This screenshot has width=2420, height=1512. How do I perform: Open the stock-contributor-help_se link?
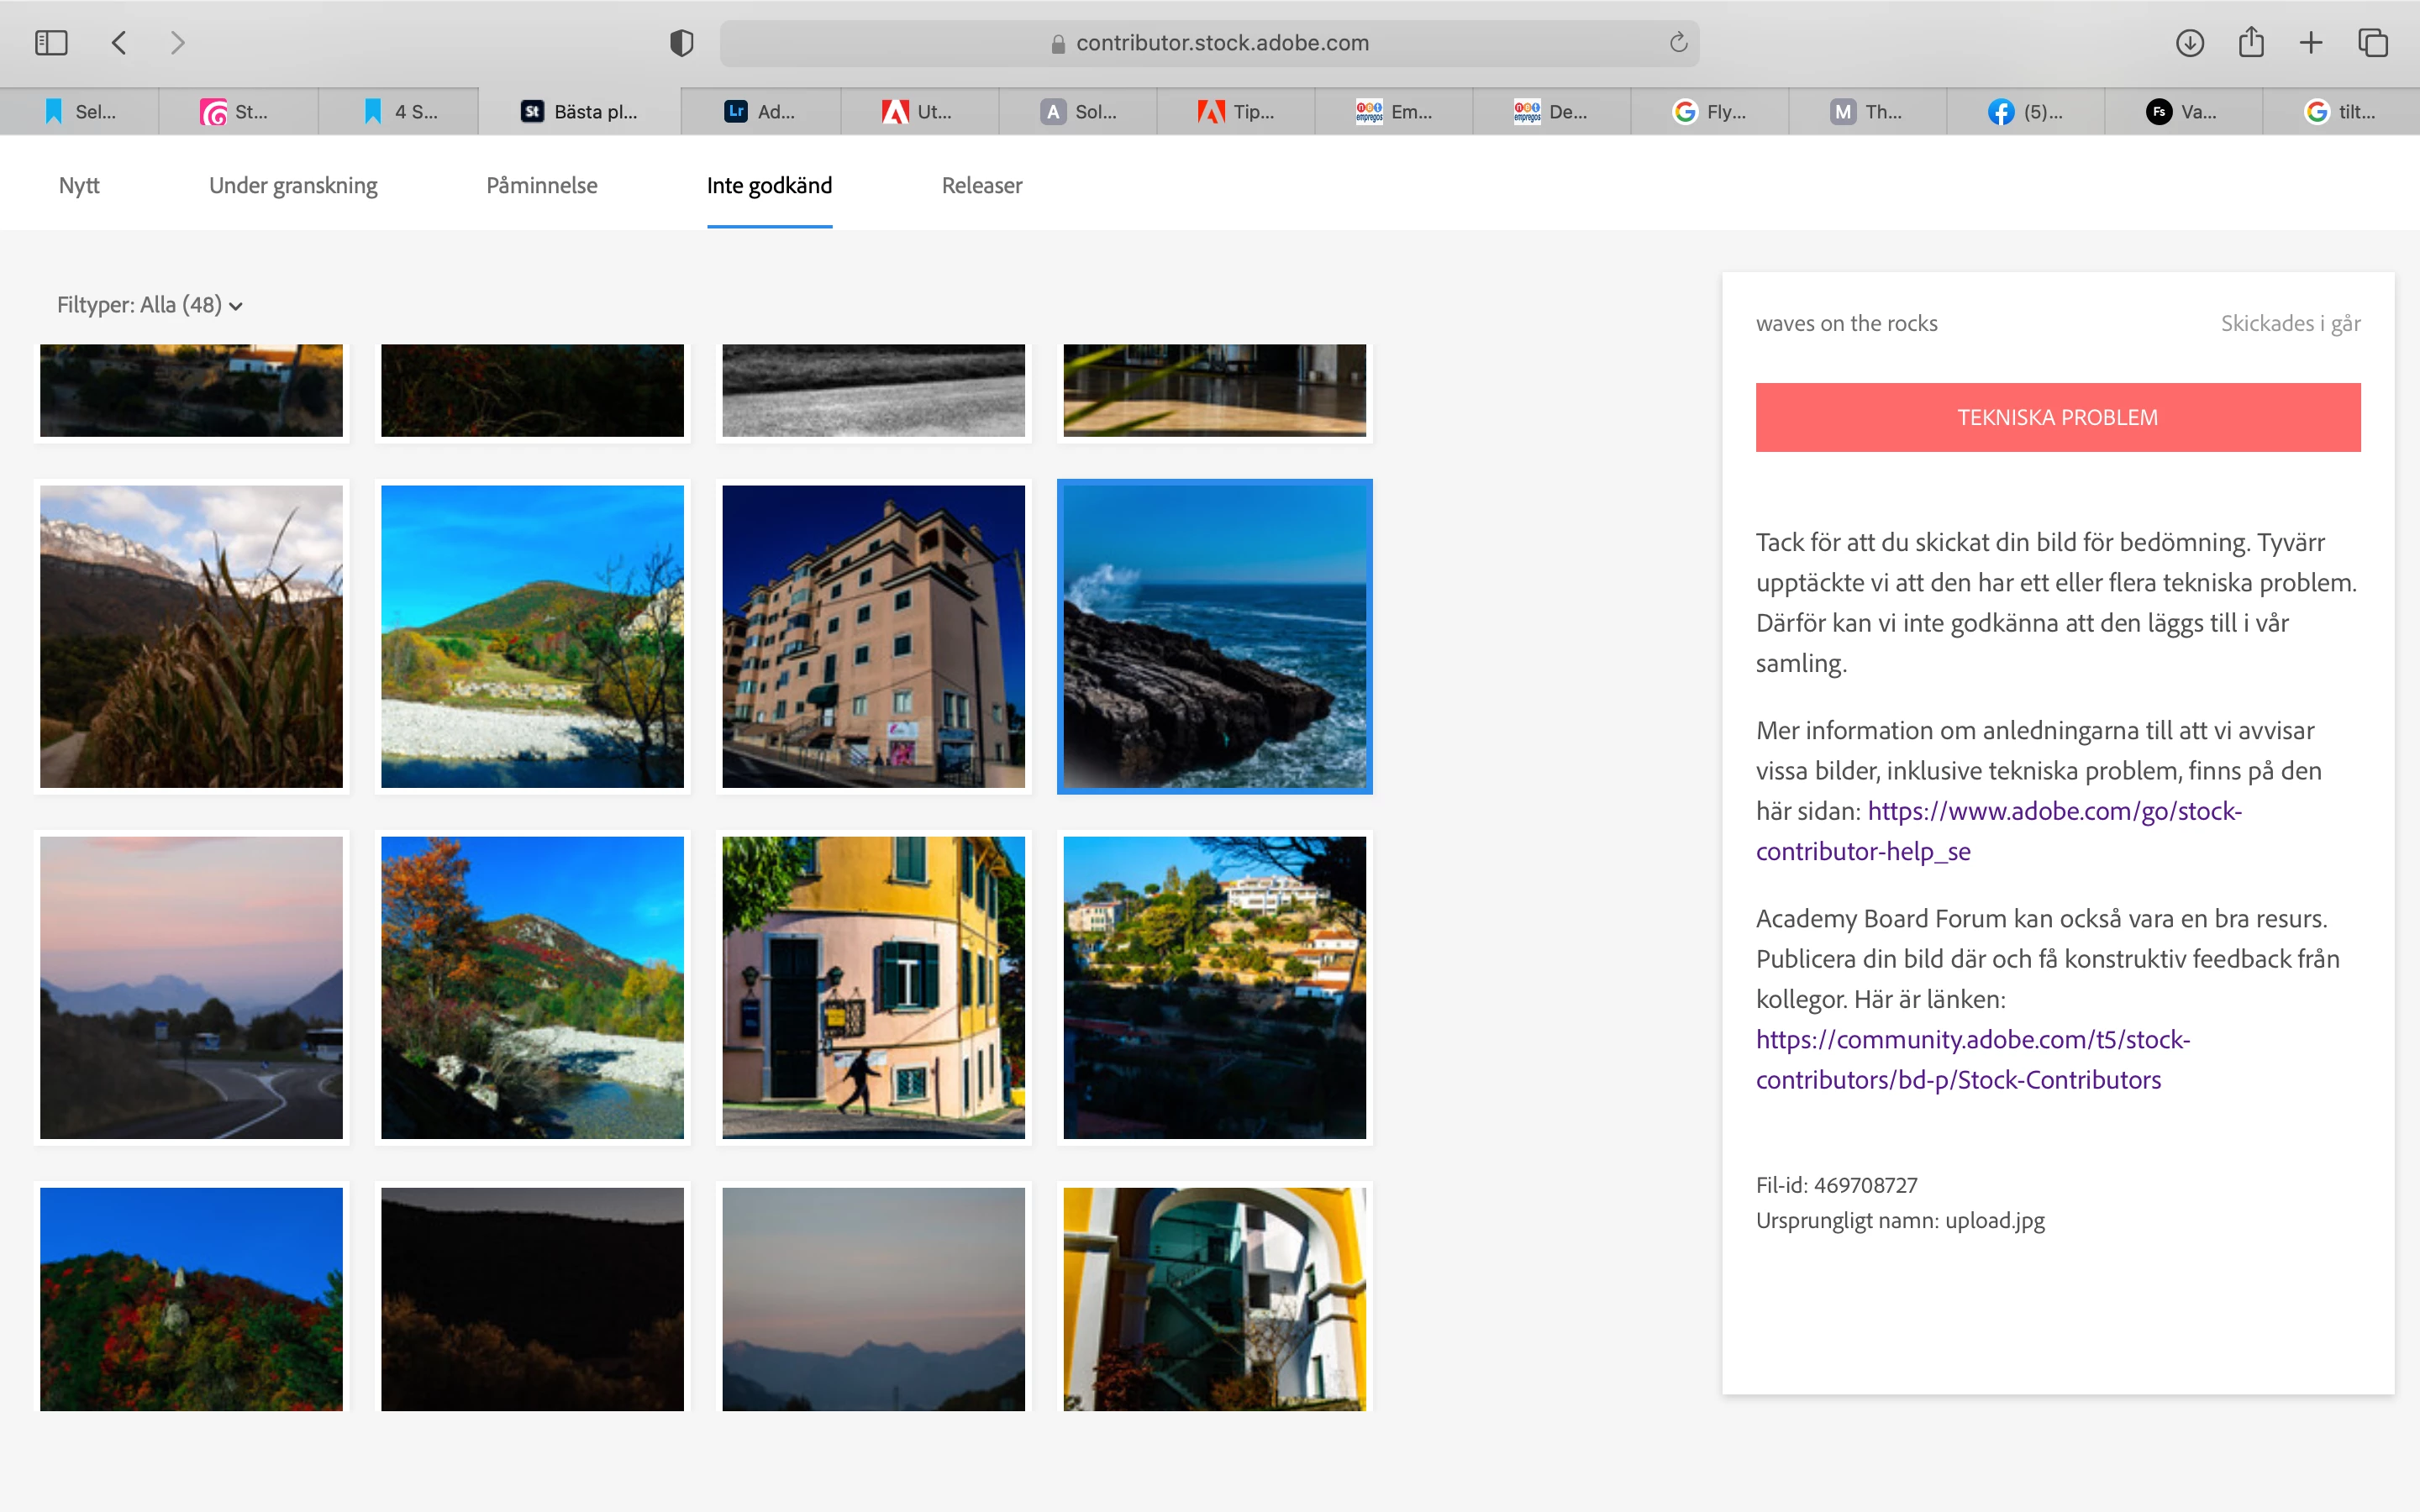click(2054, 812)
